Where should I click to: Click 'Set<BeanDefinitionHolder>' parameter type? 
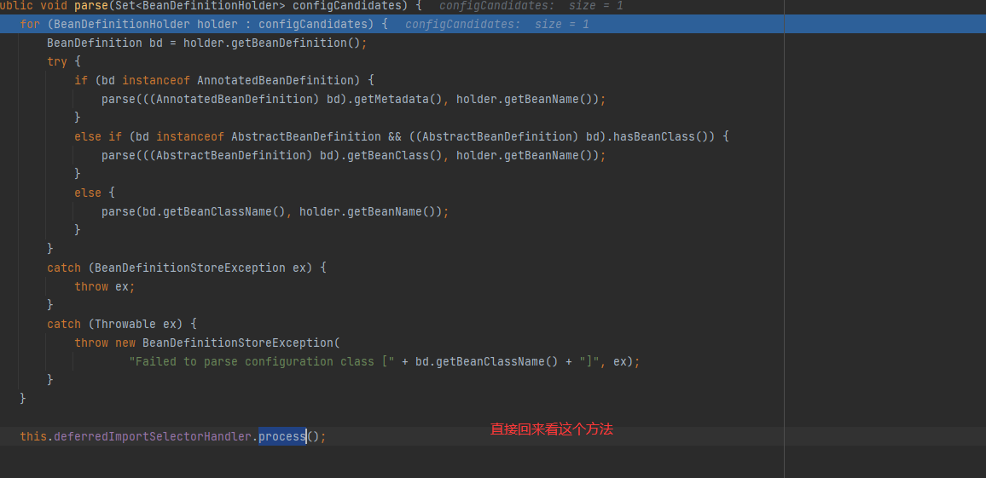(200, 6)
